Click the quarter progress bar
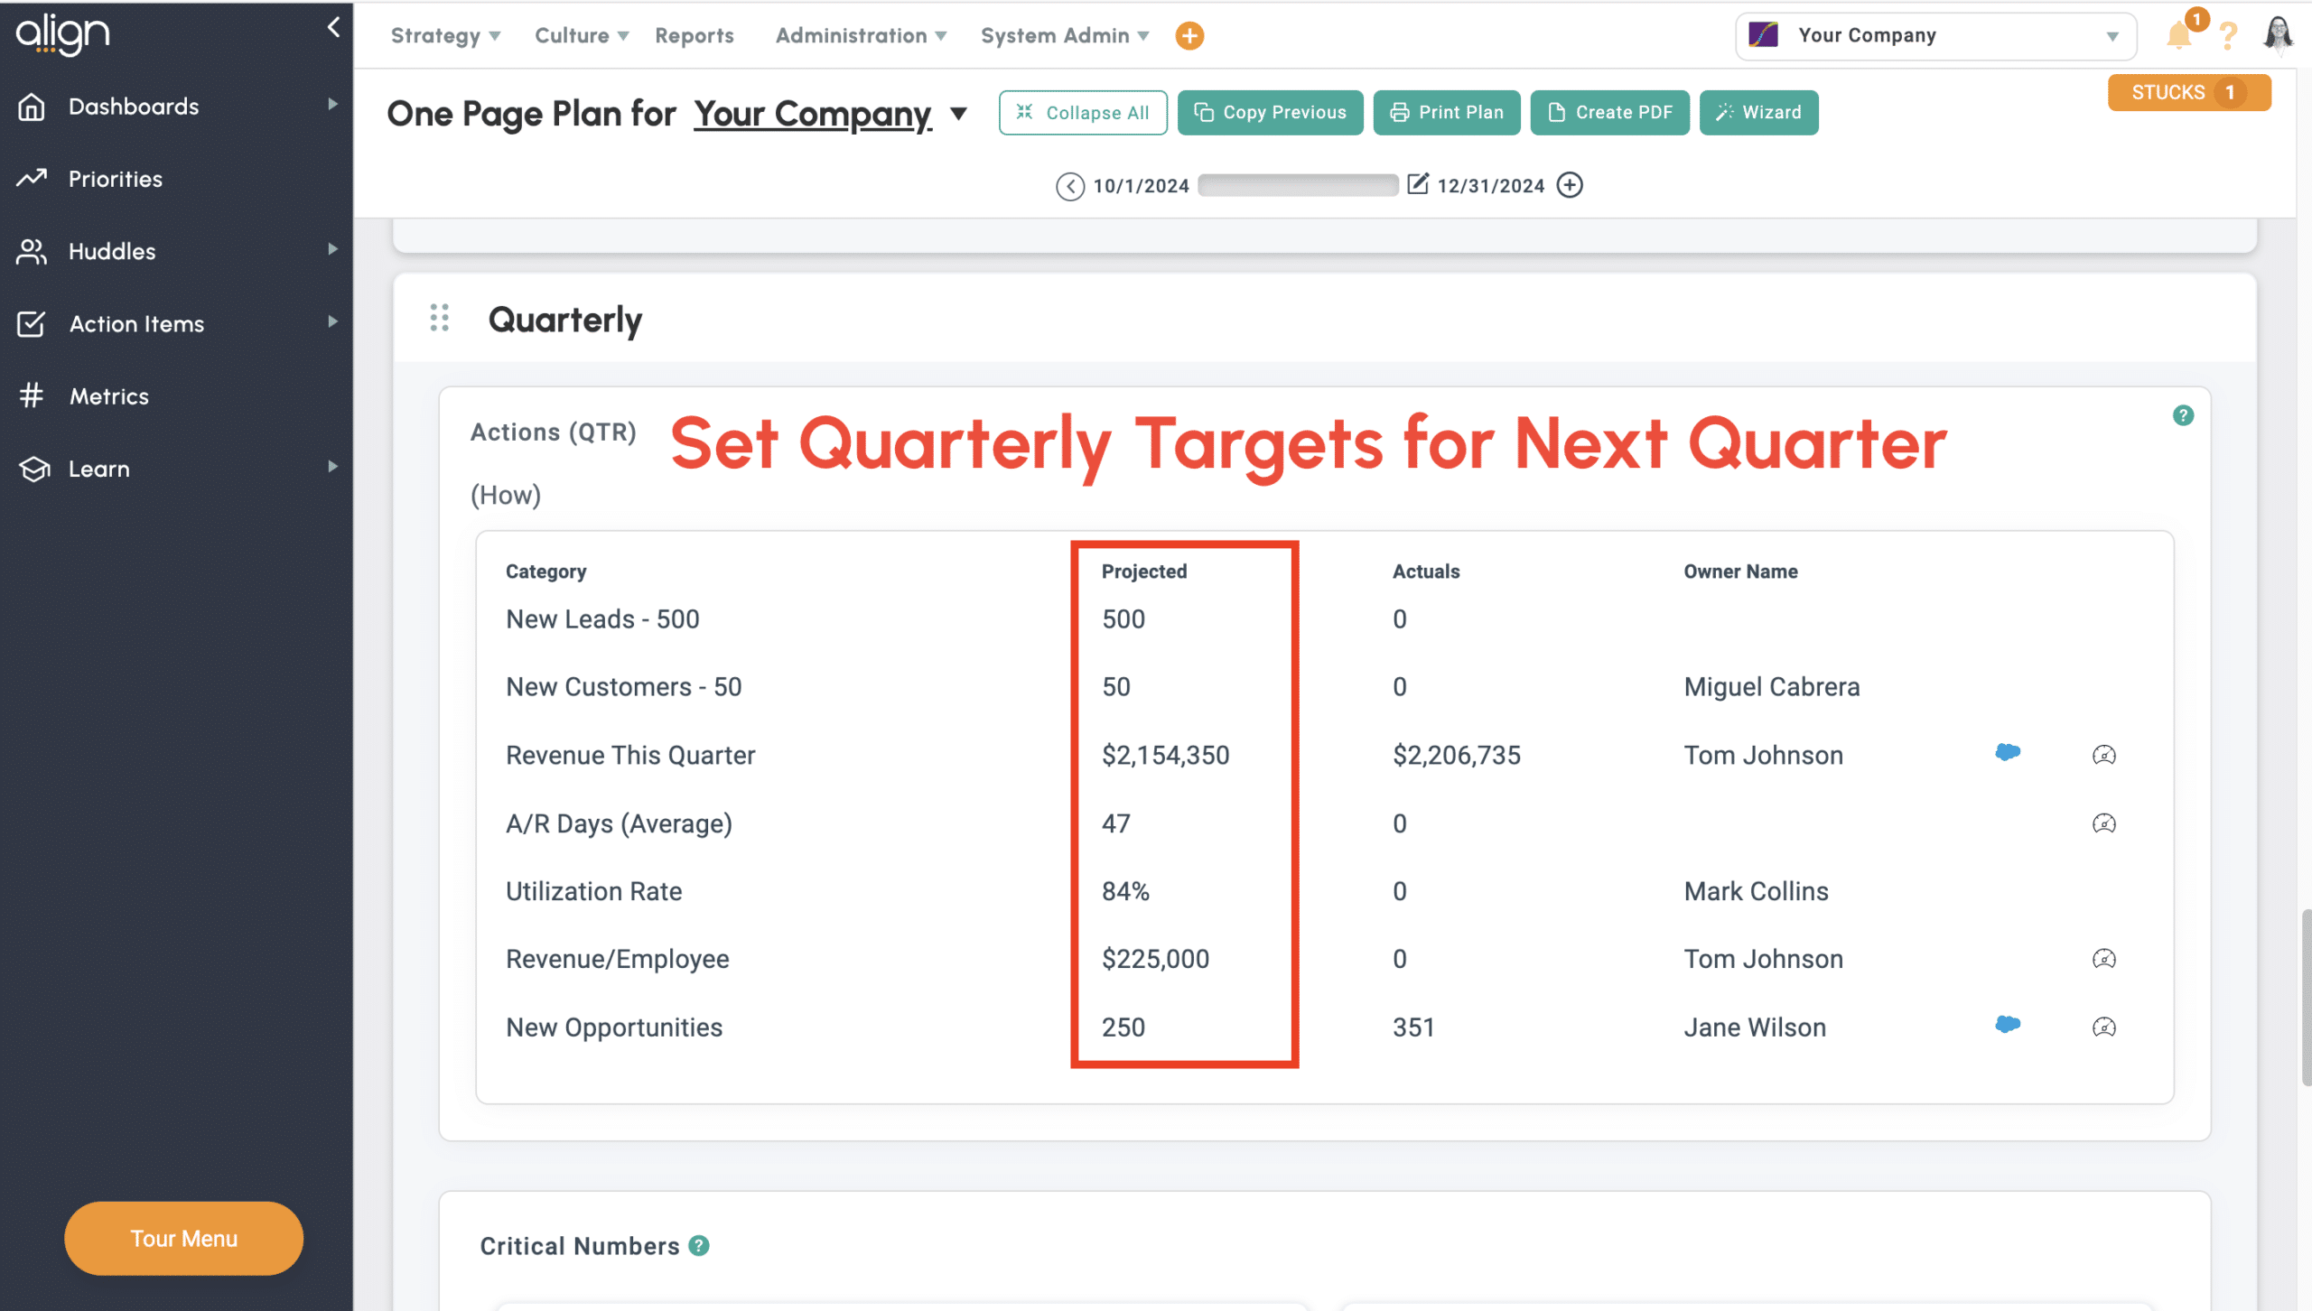Viewport: 2312px width, 1311px height. pyautogui.click(x=1297, y=185)
